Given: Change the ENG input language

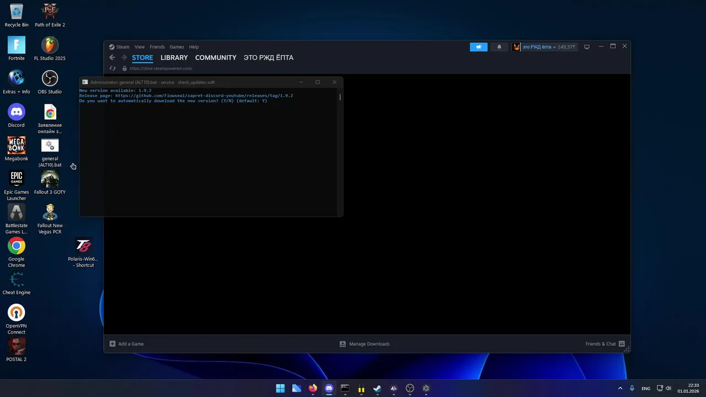Looking at the screenshot, I should click(646, 388).
